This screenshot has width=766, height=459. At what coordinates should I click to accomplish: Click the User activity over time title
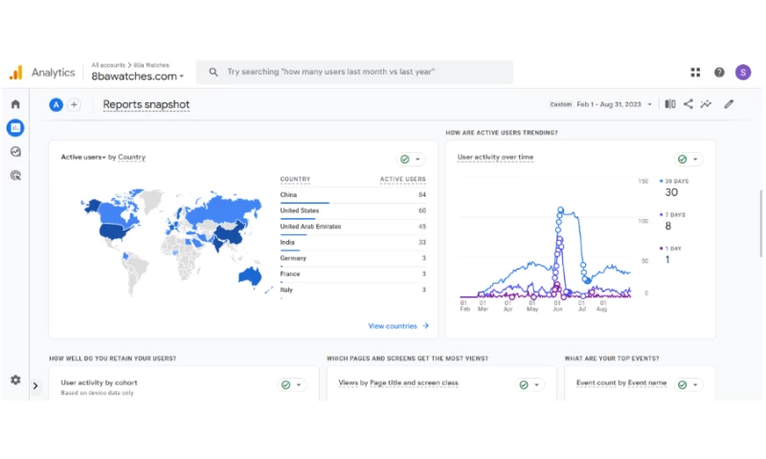[495, 157]
